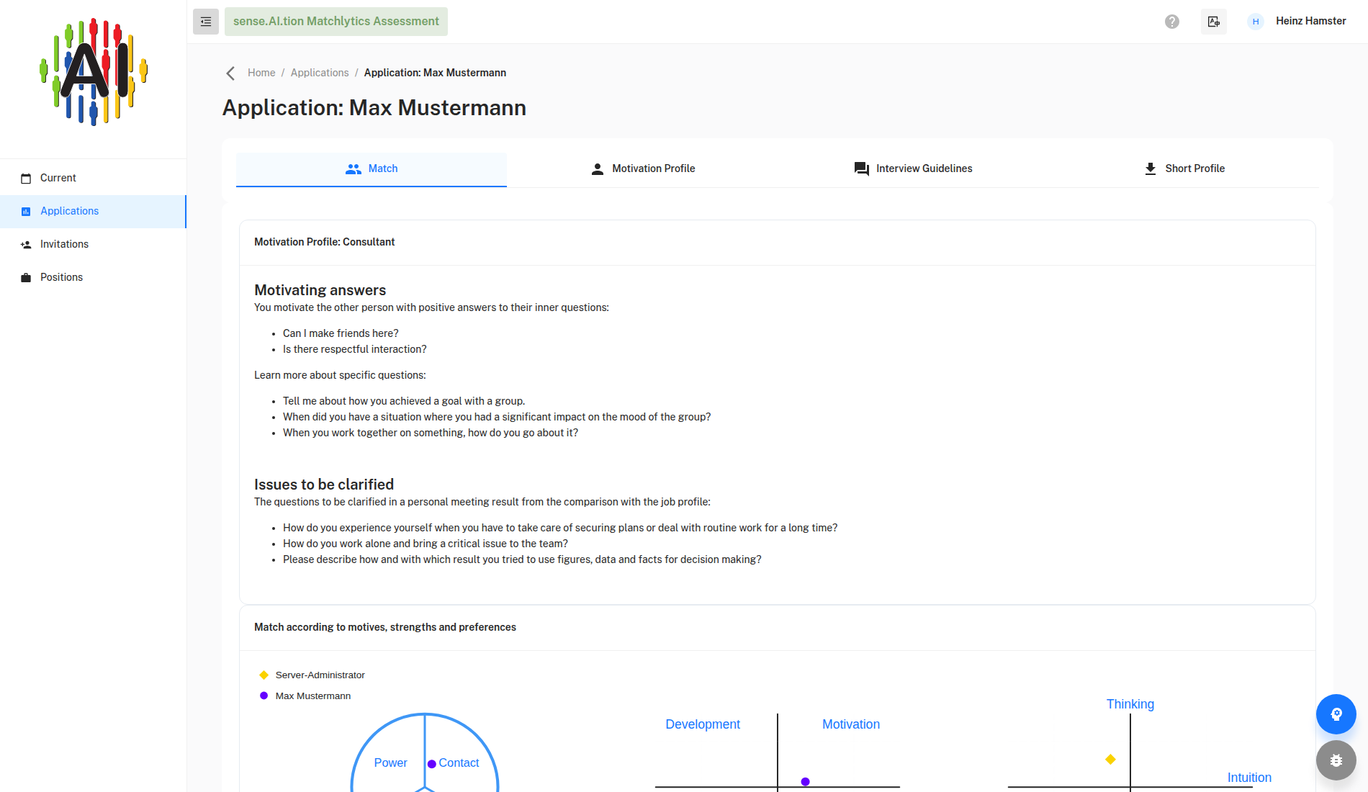Click the document translate icon in the header
The height and width of the screenshot is (792, 1368).
1214,22
